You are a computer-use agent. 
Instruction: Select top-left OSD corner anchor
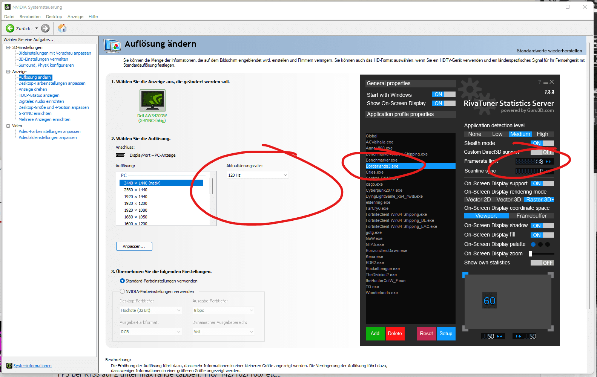(465, 275)
